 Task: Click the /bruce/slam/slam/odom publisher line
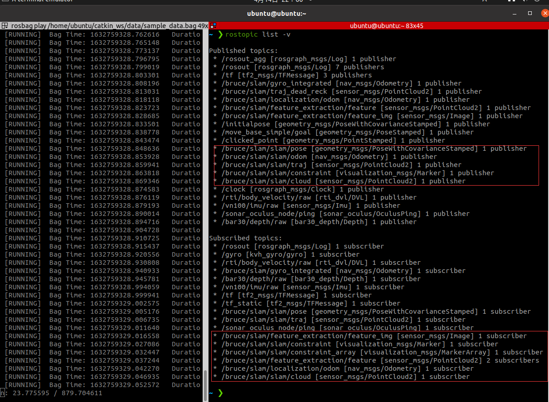(325, 157)
